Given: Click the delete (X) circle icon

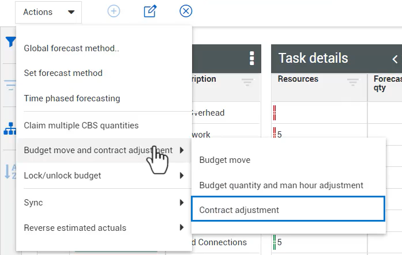Looking at the screenshot, I should click(186, 12).
